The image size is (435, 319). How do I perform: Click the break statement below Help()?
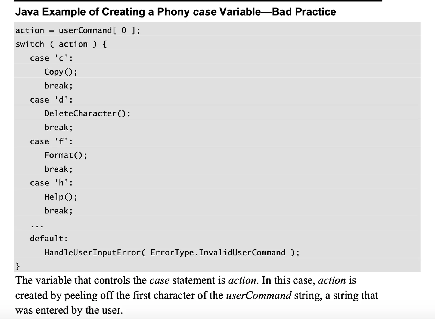[x=58, y=210]
